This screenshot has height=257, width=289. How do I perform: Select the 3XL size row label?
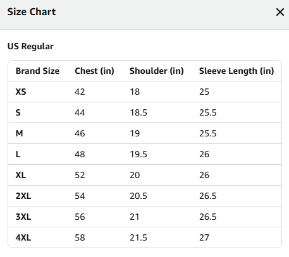click(23, 217)
